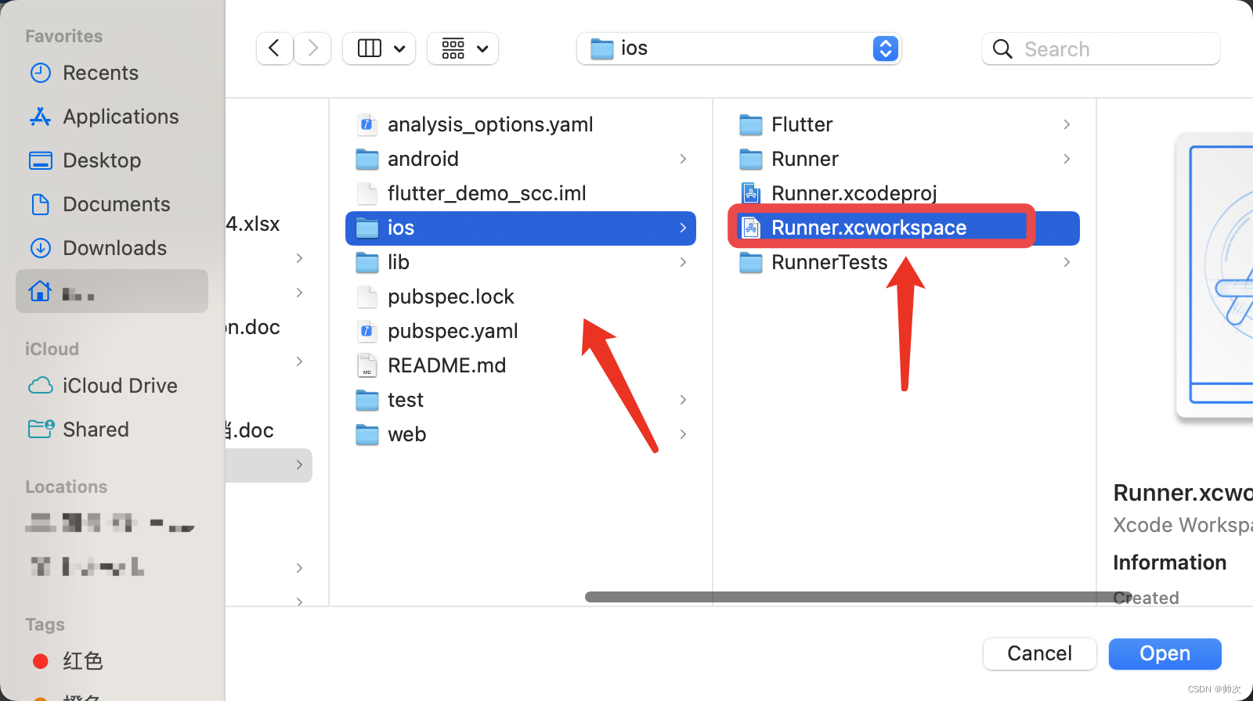Expand the Runner folder chevron
1253x701 pixels.
coord(1067,159)
